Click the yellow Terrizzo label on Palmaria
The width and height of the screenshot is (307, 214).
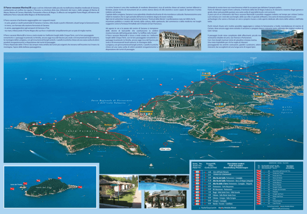pyautogui.click(x=108, y=125)
